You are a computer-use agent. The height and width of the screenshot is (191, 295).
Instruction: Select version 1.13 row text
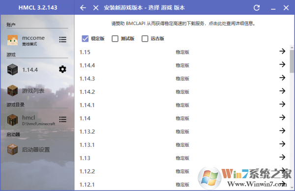point(85,158)
